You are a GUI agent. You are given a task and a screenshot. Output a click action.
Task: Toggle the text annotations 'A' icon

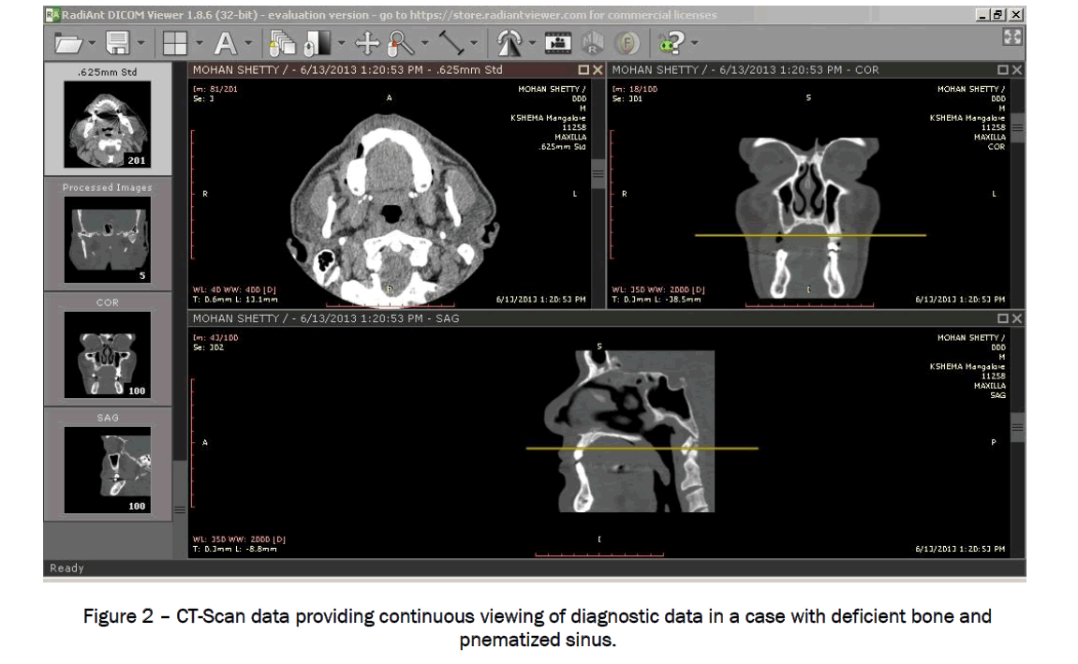pyautogui.click(x=225, y=42)
